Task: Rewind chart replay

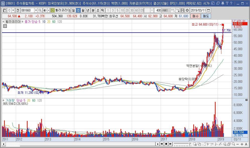Action: coord(162,144)
